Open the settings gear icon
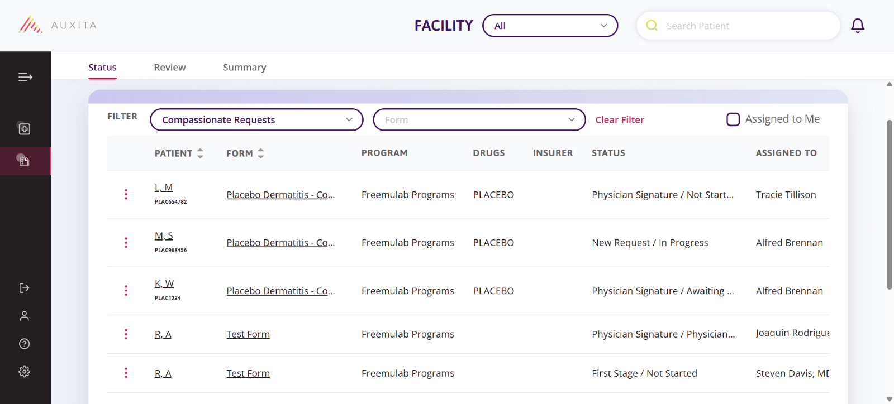894x404 pixels. pyautogui.click(x=24, y=372)
